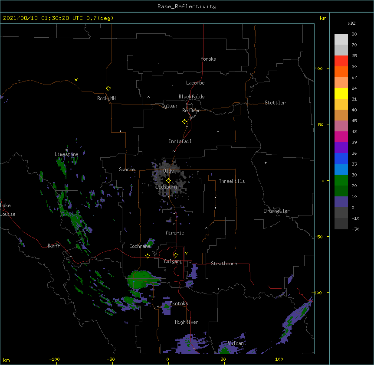
Task: Select the Cochrane city label
Action: pyautogui.click(x=140, y=246)
